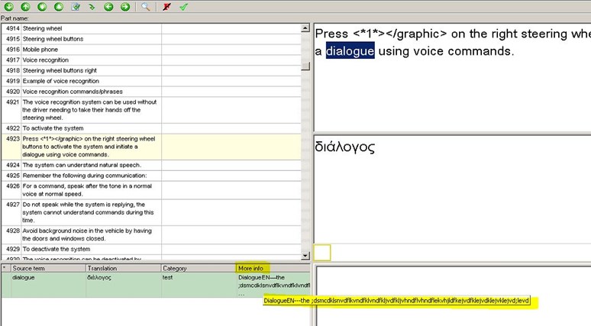Select segment 4914 Steering wheel
591x326 pixels.
pos(150,28)
